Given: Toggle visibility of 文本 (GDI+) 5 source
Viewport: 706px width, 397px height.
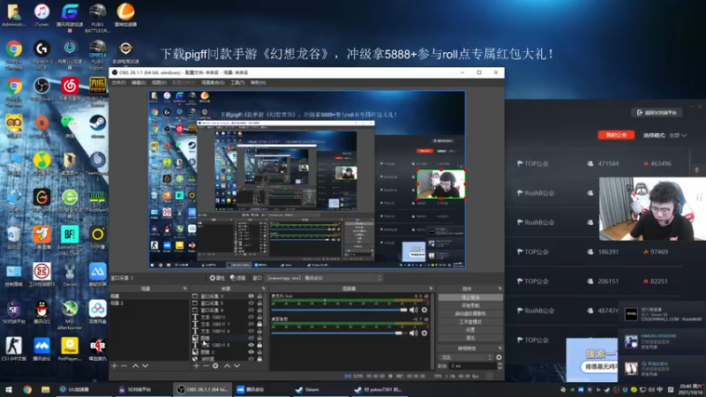Looking at the screenshot, I should coord(252,345).
